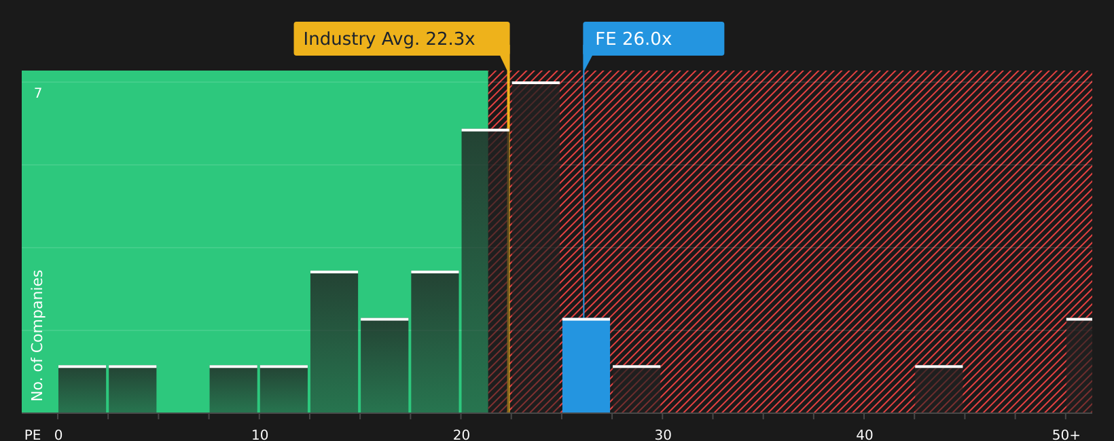This screenshot has width=1114, height=441.
Task: Click the bar at PE 20 to 22.5
Action: [486, 271]
